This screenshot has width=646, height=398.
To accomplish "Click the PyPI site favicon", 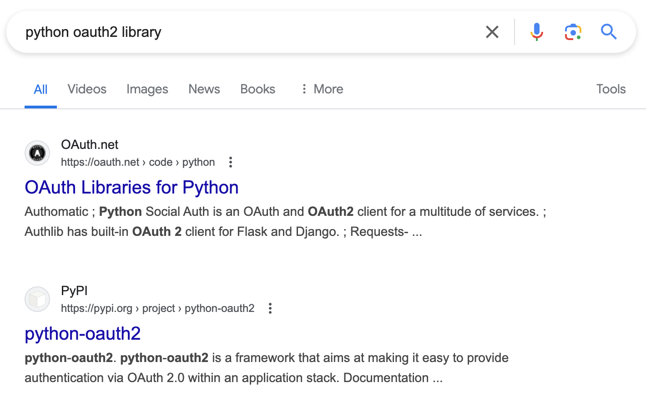I will coord(37,299).
